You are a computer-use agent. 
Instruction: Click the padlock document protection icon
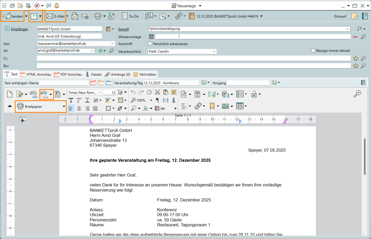254,94
